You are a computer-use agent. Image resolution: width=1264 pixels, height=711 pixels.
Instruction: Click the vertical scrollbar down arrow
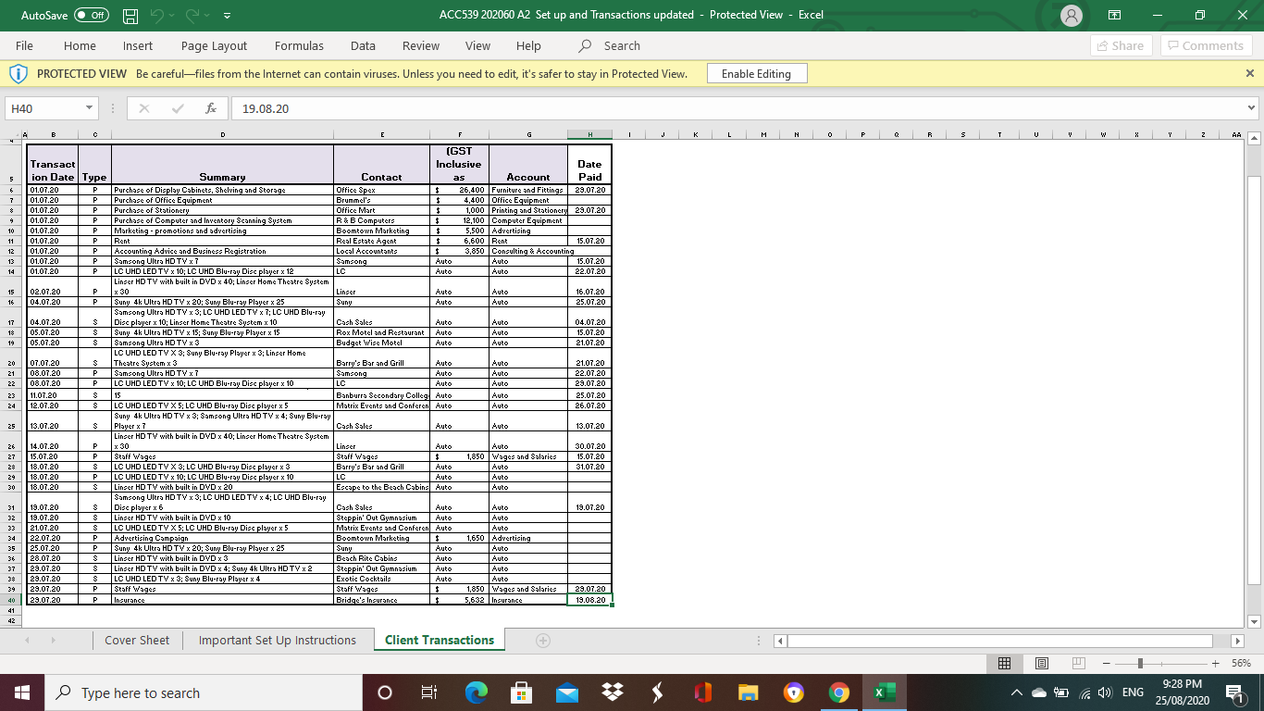pyautogui.click(x=1255, y=621)
